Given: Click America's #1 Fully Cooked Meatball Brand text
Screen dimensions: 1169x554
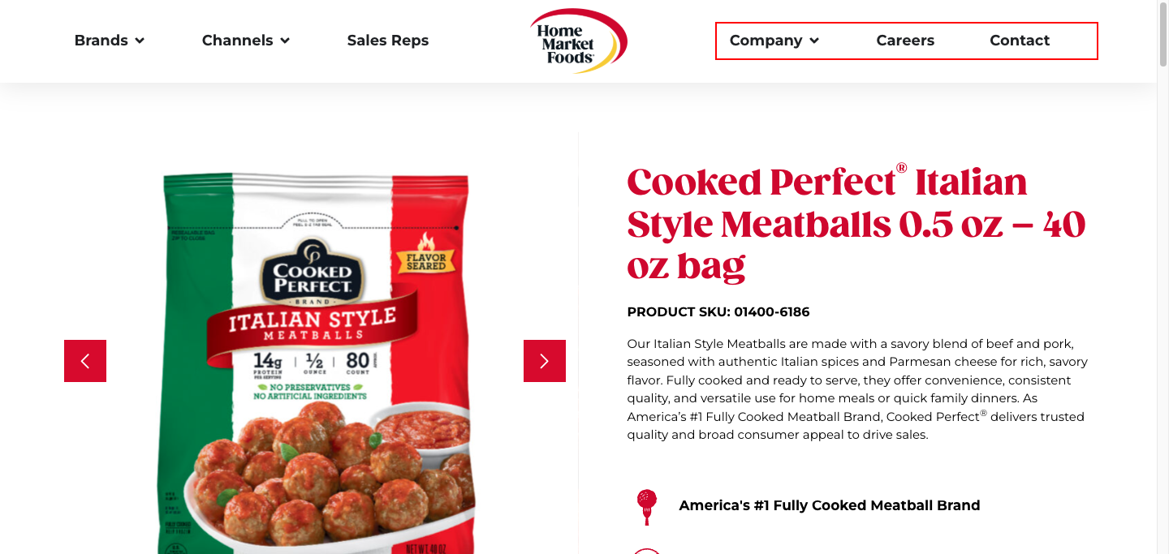Looking at the screenshot, I should 830,505.
